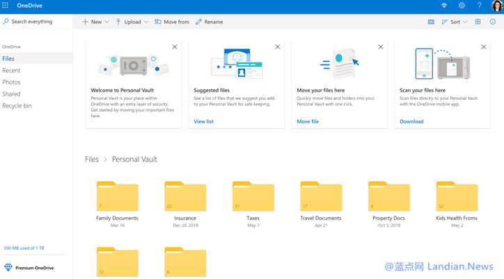Click the Files breadcrumb
This screenshot has height=279, width=504.
pos(92,159)
